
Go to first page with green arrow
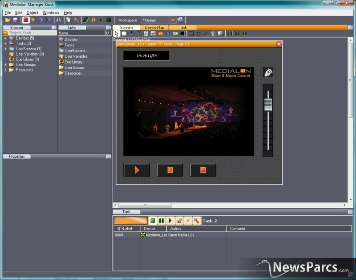click(x=230, y=33)
